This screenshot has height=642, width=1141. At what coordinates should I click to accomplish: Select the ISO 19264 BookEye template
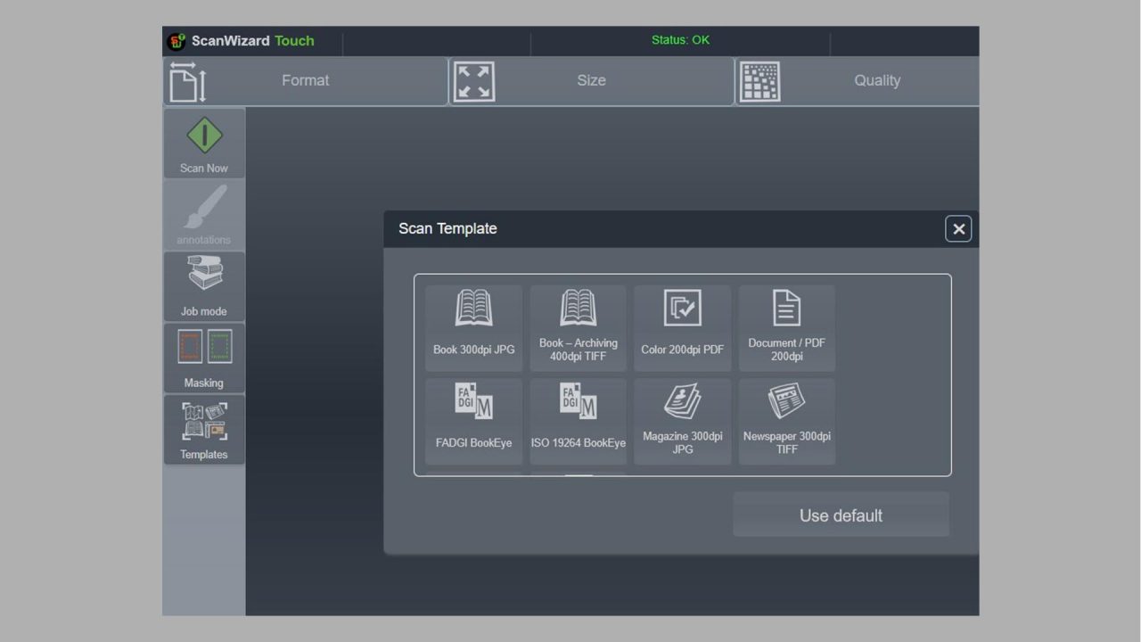[x=578, y=420]
